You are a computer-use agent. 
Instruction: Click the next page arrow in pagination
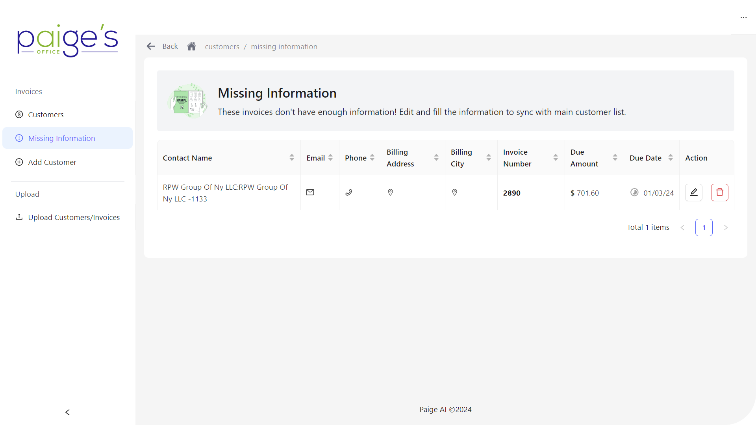[726, 227]
